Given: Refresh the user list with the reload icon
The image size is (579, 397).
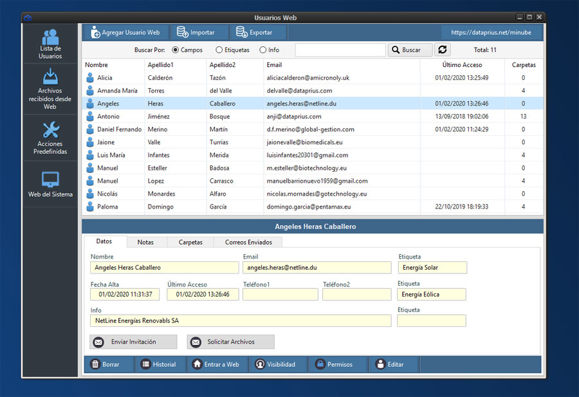Looking at the screenshot, I should pos(443,50).
